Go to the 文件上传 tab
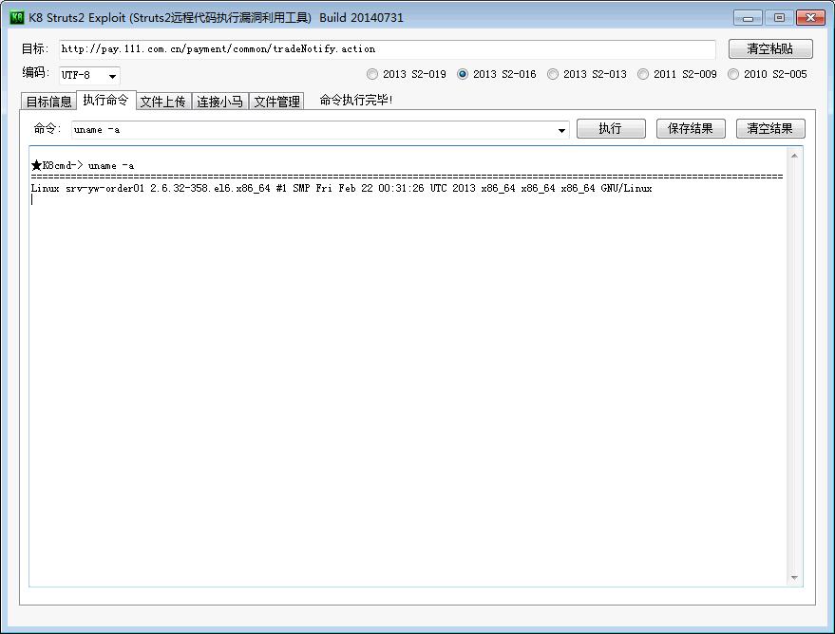This screenshot has width=835, height=634. (x=163, y=101)
